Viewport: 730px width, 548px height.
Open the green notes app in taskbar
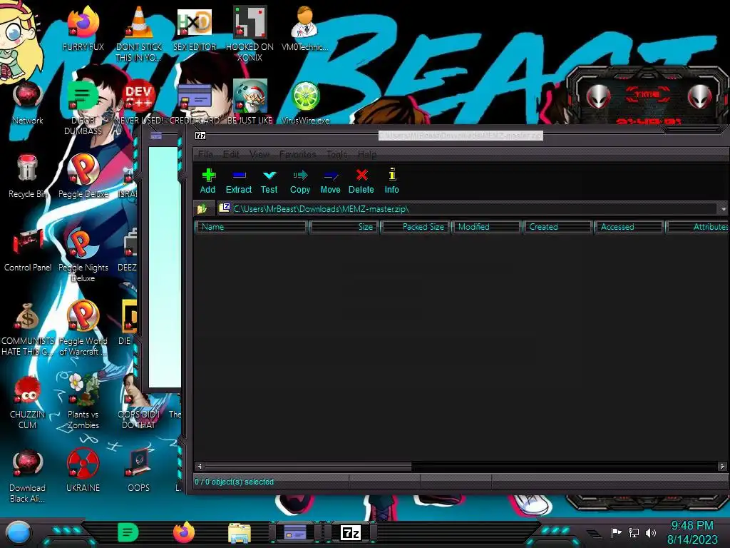pyautogui.click(x=128, y=532)
